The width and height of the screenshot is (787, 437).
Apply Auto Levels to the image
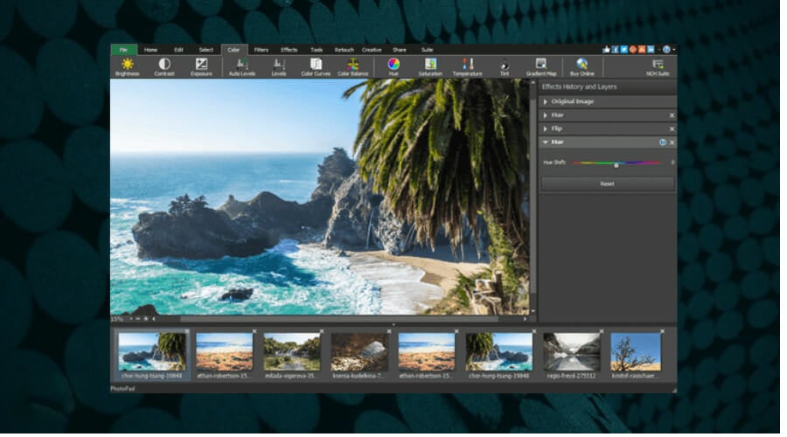point(241,66)
